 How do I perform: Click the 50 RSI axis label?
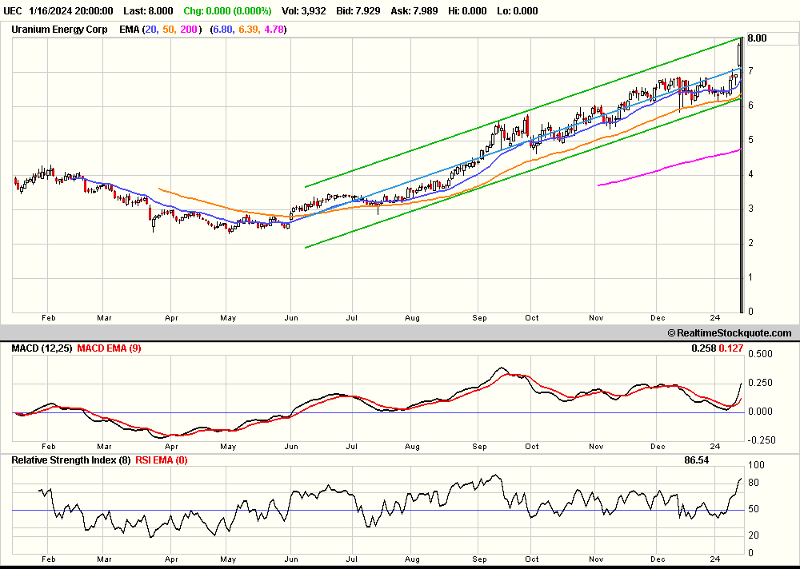click(x=754, y=509)
